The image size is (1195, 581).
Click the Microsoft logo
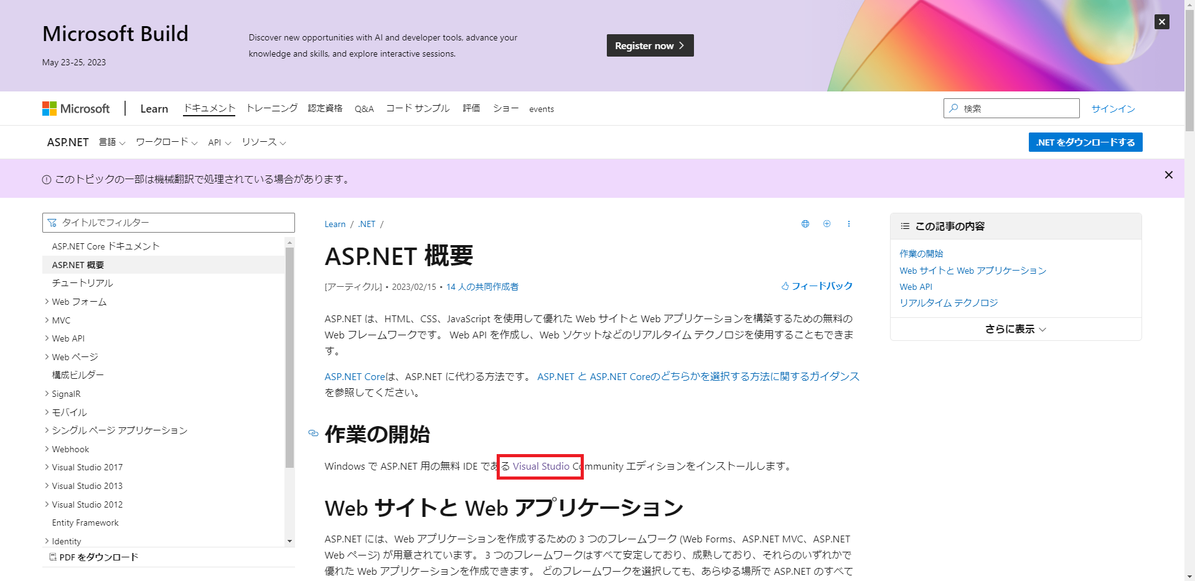76,108
